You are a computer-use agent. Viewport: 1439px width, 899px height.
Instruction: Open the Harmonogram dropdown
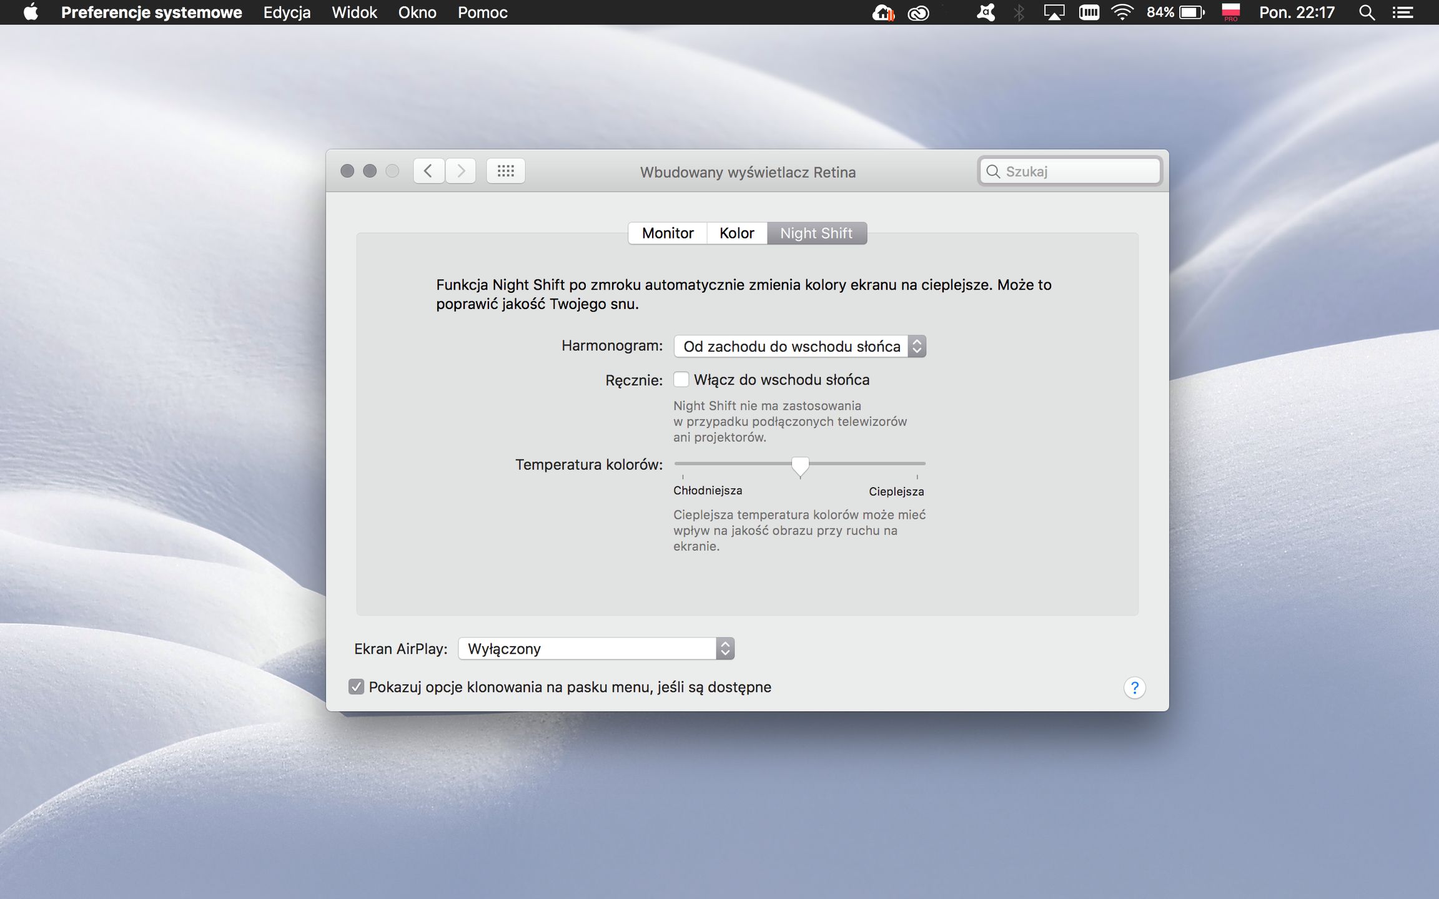click(x=799, y=346)
